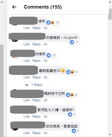Open reactions on the 聽到起雞皮x2 comment
112x137 pixels.
[x=72, y=72]
